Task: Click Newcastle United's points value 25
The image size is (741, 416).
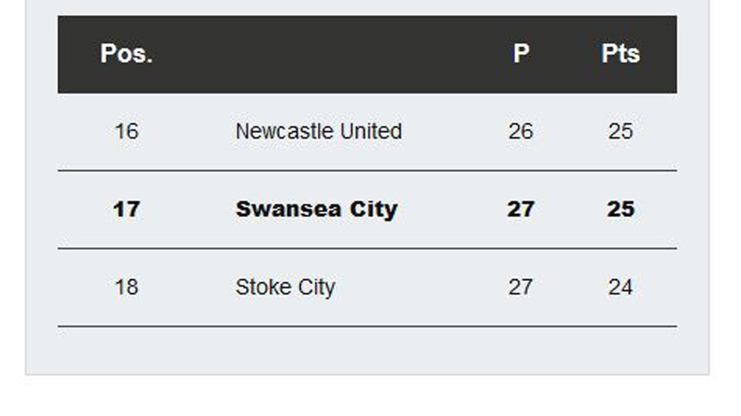Action: [620, 132]
